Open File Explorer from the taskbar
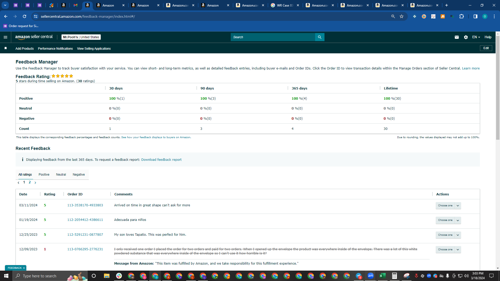 pos(107,276)
